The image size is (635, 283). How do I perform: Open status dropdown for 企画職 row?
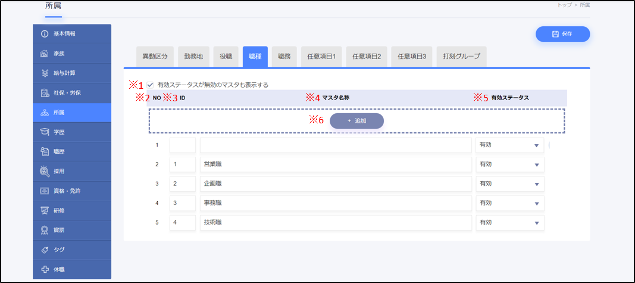[509, 184]
